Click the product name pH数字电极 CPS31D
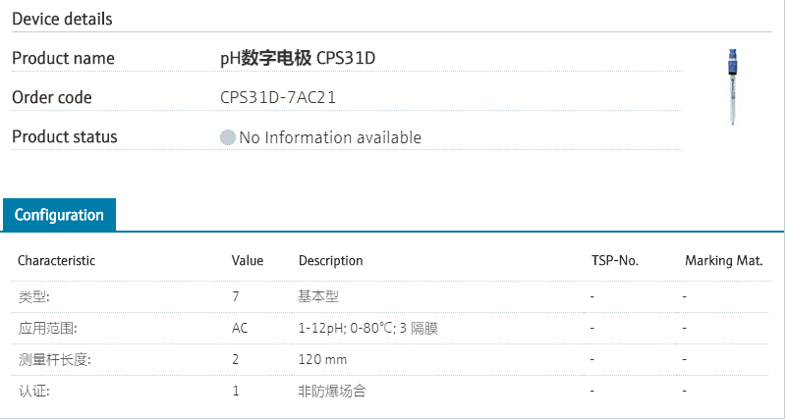The width and height of the screenshot is (787, 420). [x=298, y=59]
